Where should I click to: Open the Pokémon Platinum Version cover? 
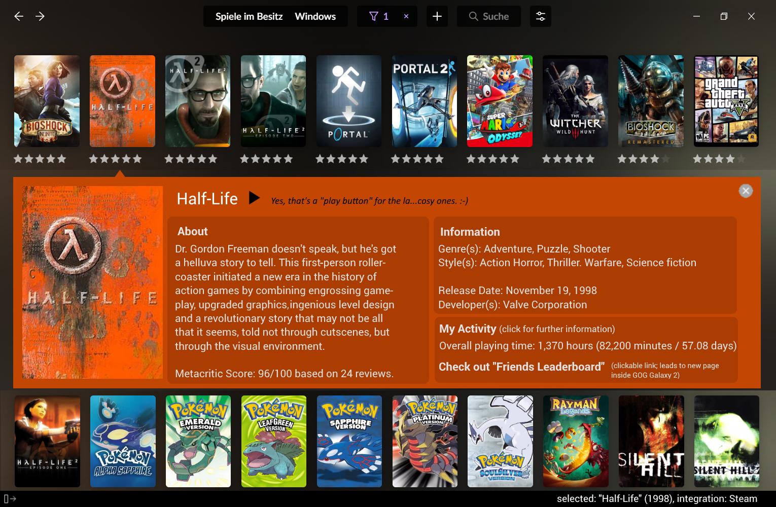pos(425,441)
